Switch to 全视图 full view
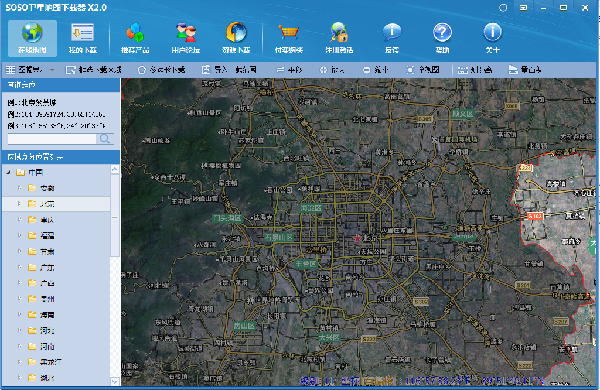 423,70
